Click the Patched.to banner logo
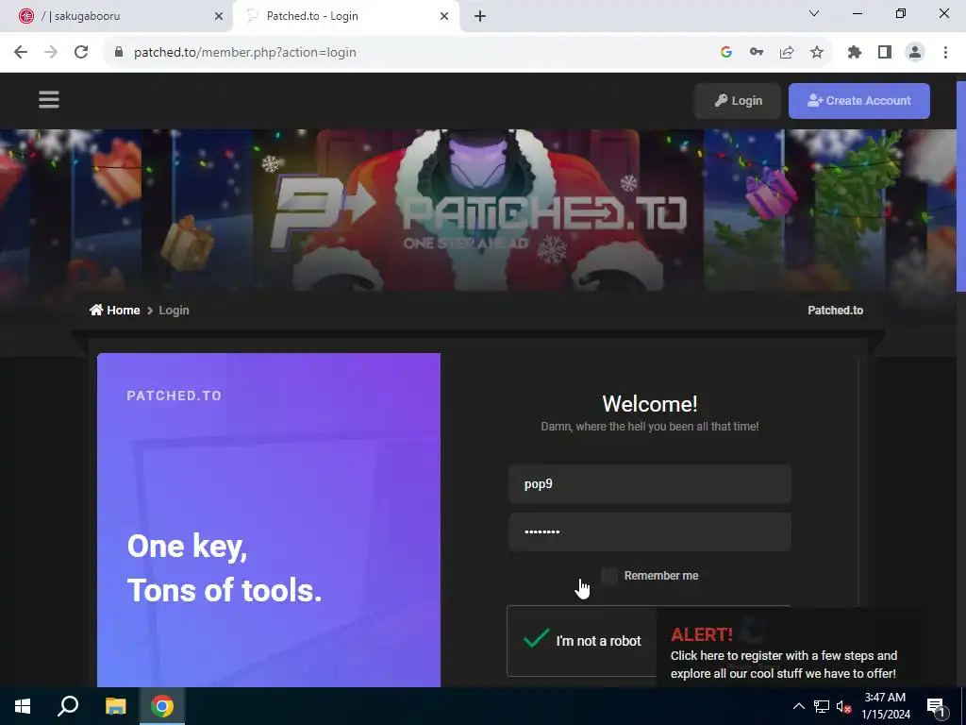 [x=478, y=212]
